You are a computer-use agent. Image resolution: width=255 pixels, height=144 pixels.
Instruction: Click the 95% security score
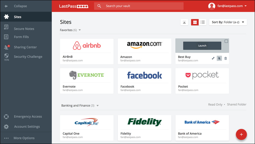pos(6,60)
